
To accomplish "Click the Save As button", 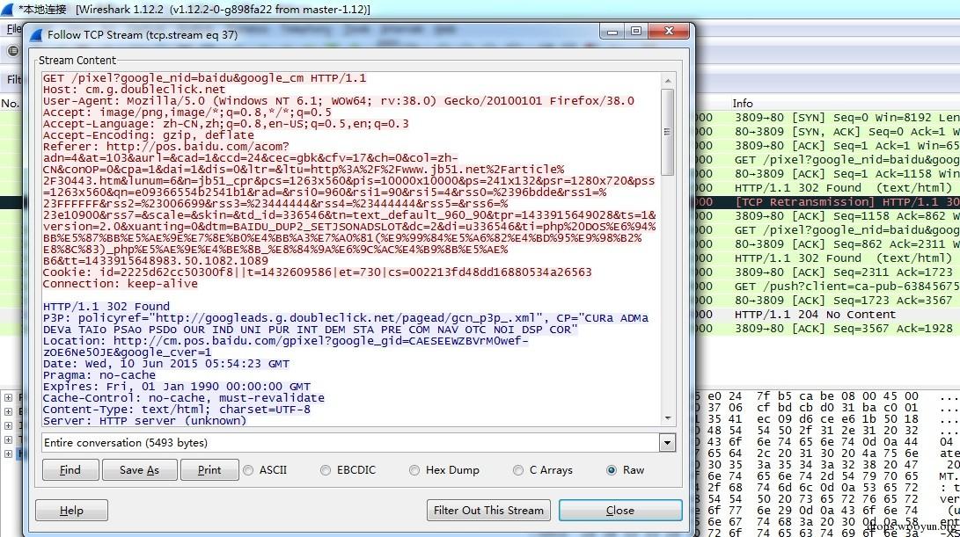I will click(x=140, y=470).
